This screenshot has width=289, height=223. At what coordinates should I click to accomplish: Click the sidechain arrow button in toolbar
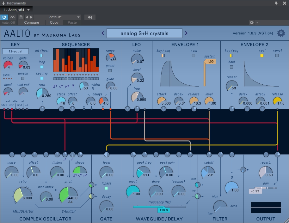point(90,17)
